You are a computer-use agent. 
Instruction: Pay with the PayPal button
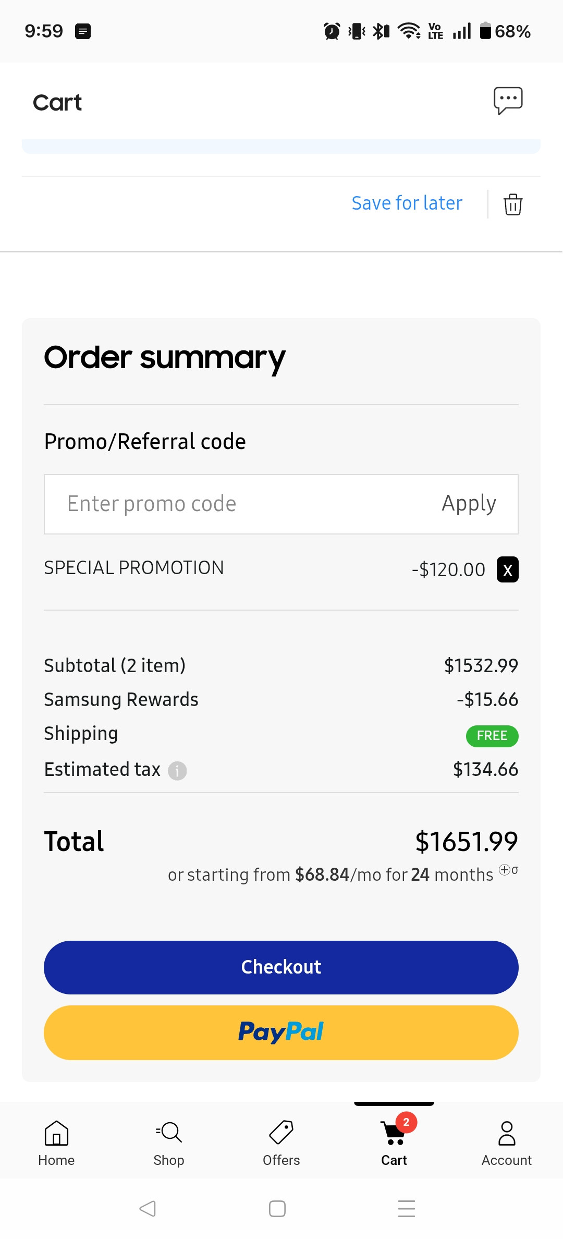pyautogui.click(x=281, y=1032)
